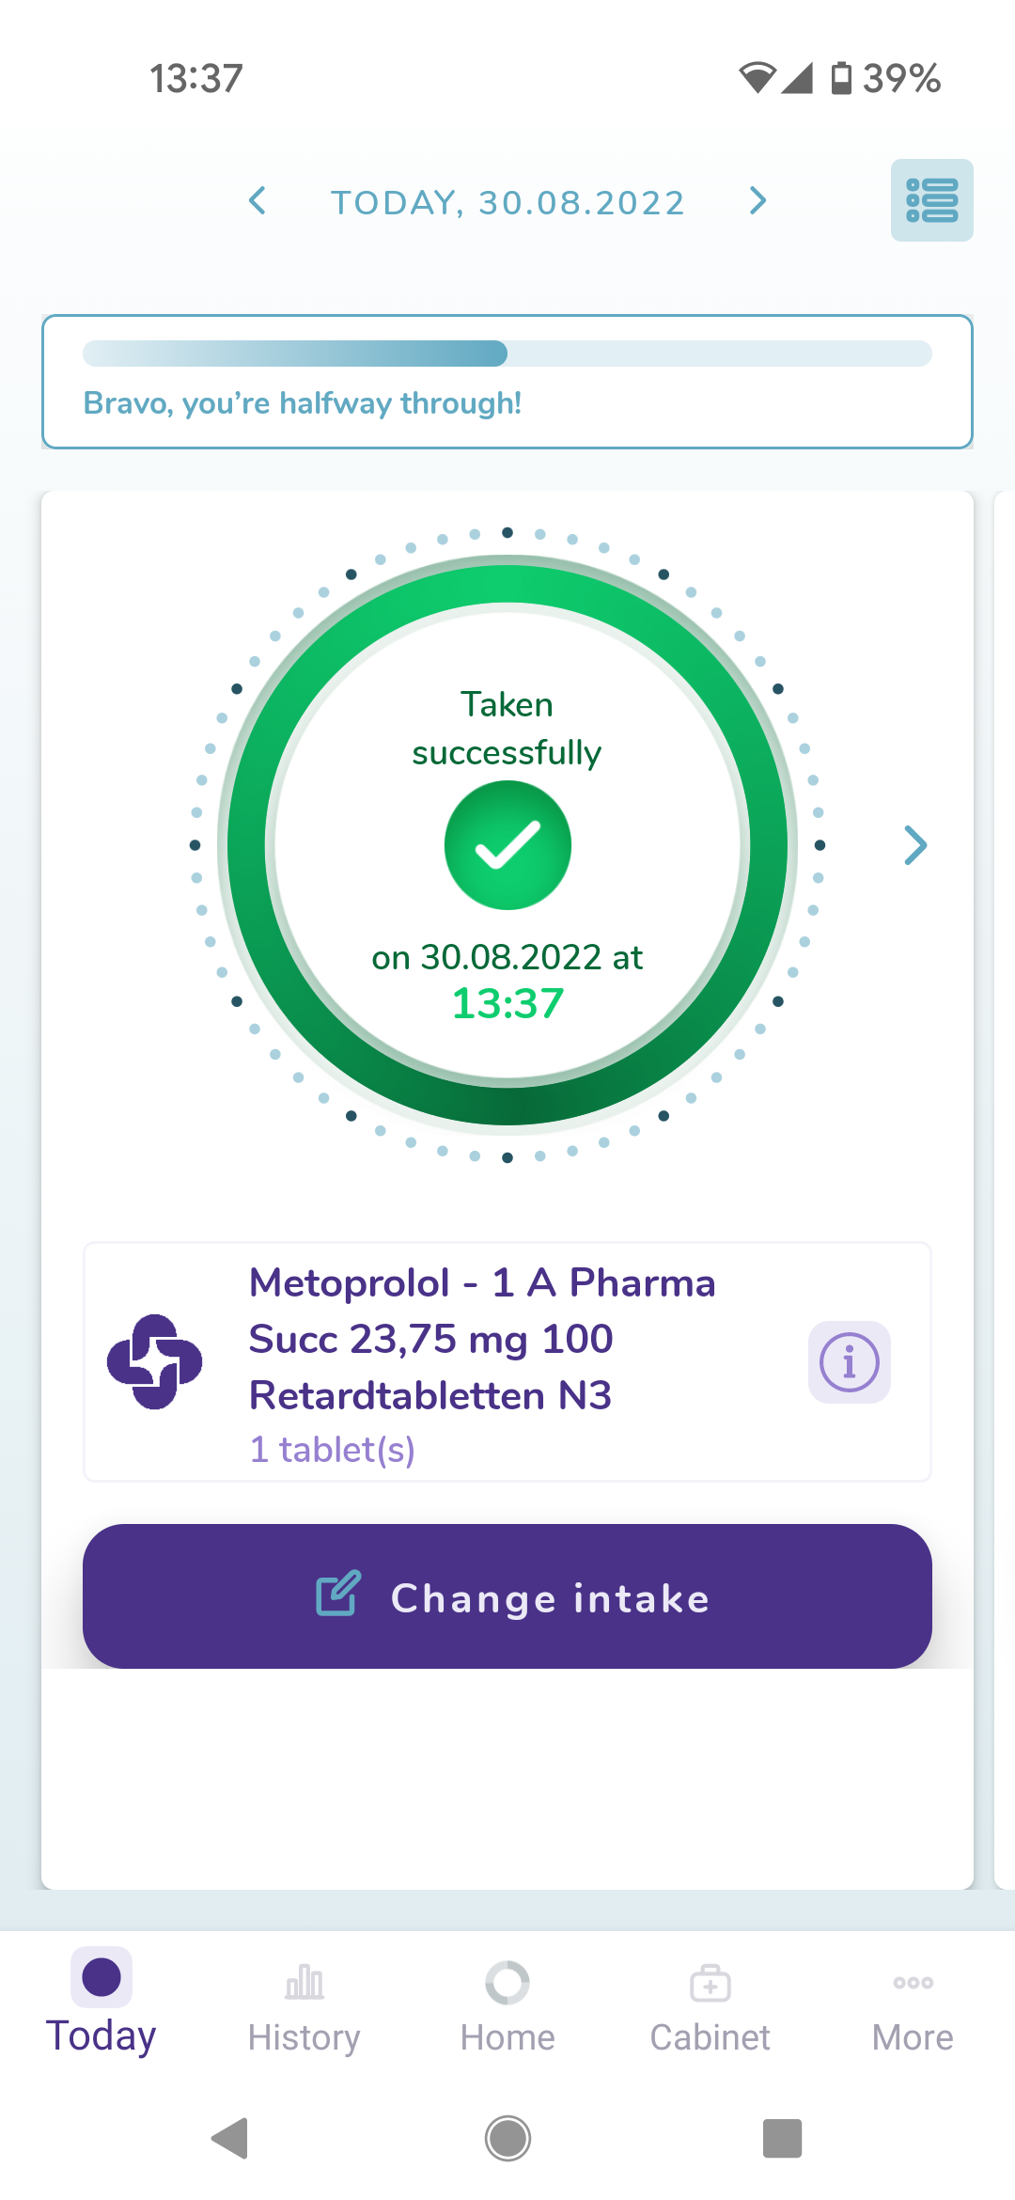The image size is (1015, 2200).
Task: Tap the Metoprolol medication name
Action: 482,1339
